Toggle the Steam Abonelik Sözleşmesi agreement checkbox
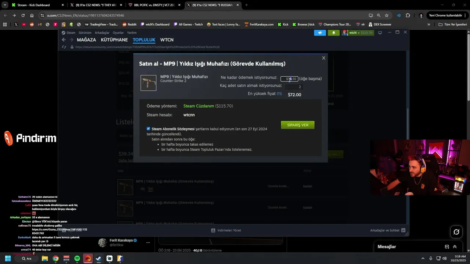The width and height of the screenshot is (470, 264). pos(148,129)
